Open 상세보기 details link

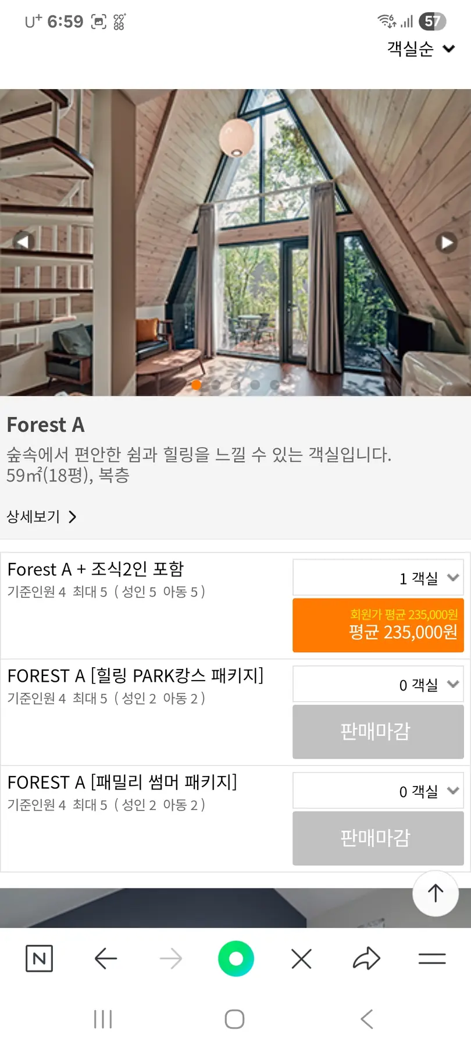[41, 516]
